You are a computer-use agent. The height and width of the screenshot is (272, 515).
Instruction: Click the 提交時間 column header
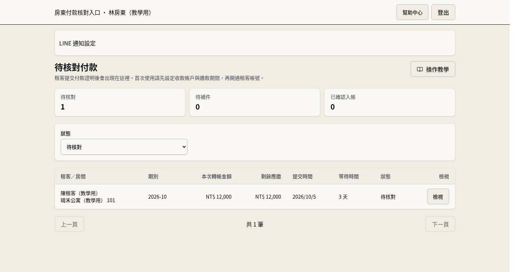tap(303, 176)
